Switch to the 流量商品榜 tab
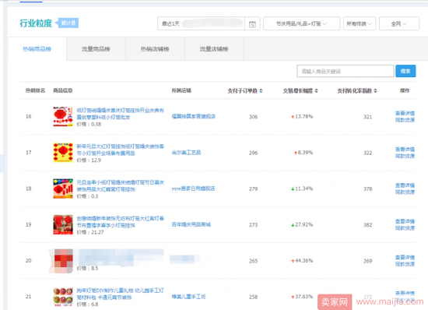The width and height of the screenshot is (428, 310). [x=96, y=49]
